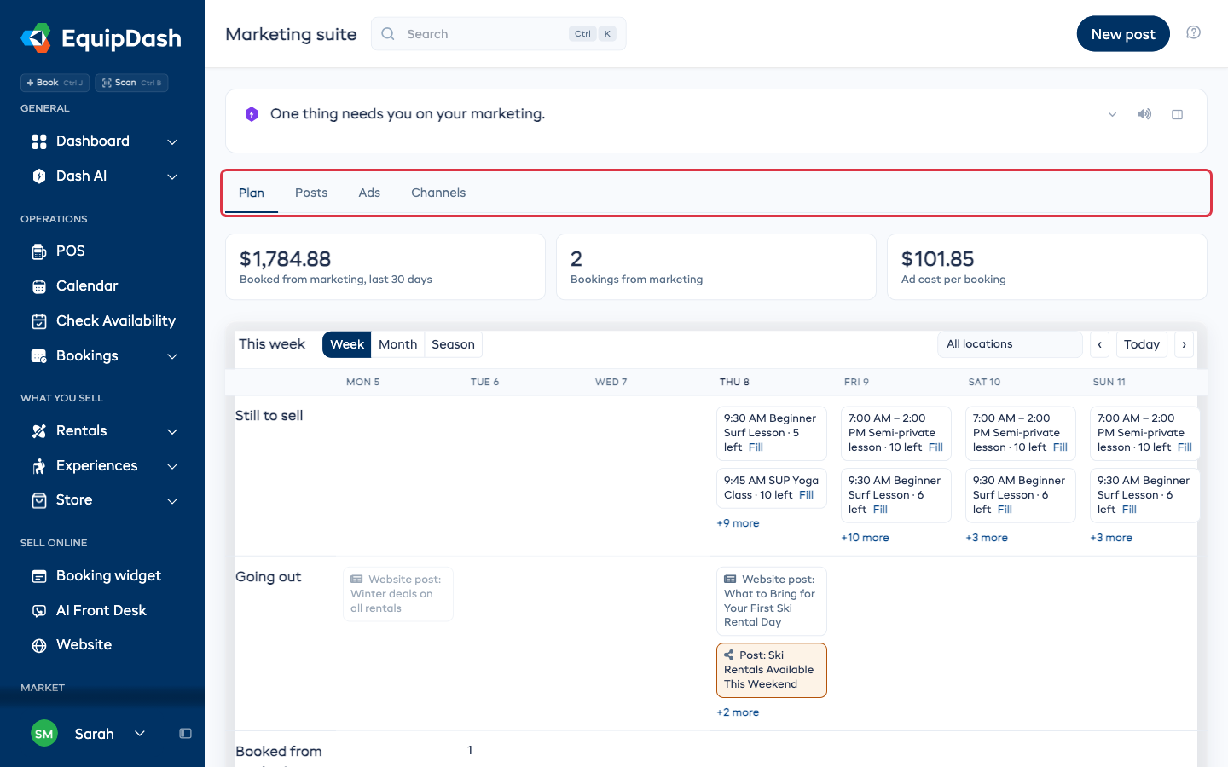The width and height of the screenshot is (1228, 767).
Task: Open the All locations dropdown
Action: (1010, 344)
